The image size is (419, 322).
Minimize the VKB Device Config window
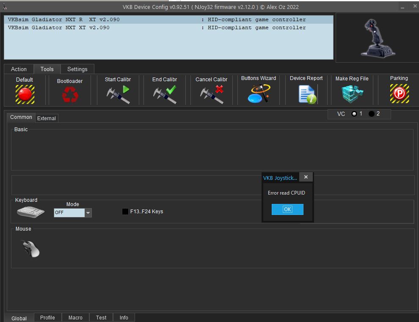[402, 7]
